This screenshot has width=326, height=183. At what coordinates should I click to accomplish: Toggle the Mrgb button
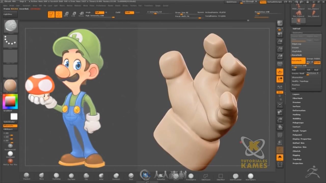pos(88,12)
